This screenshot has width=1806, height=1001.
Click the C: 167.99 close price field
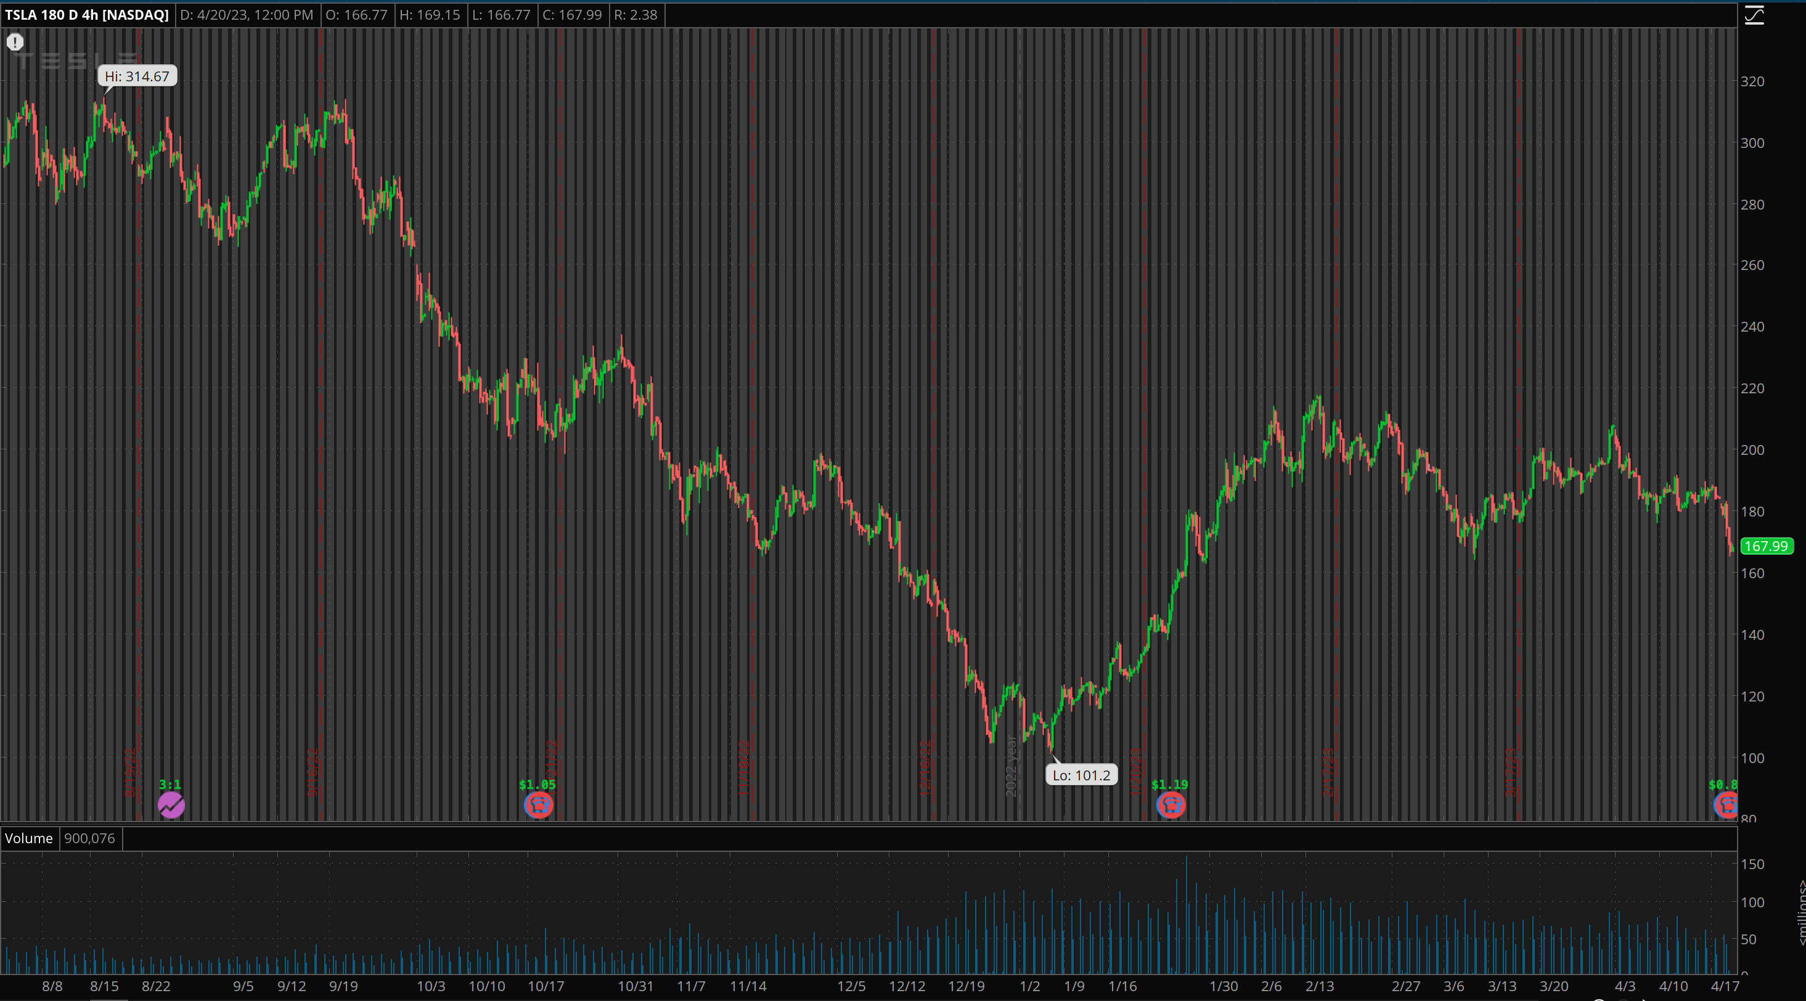click(572, 15)
